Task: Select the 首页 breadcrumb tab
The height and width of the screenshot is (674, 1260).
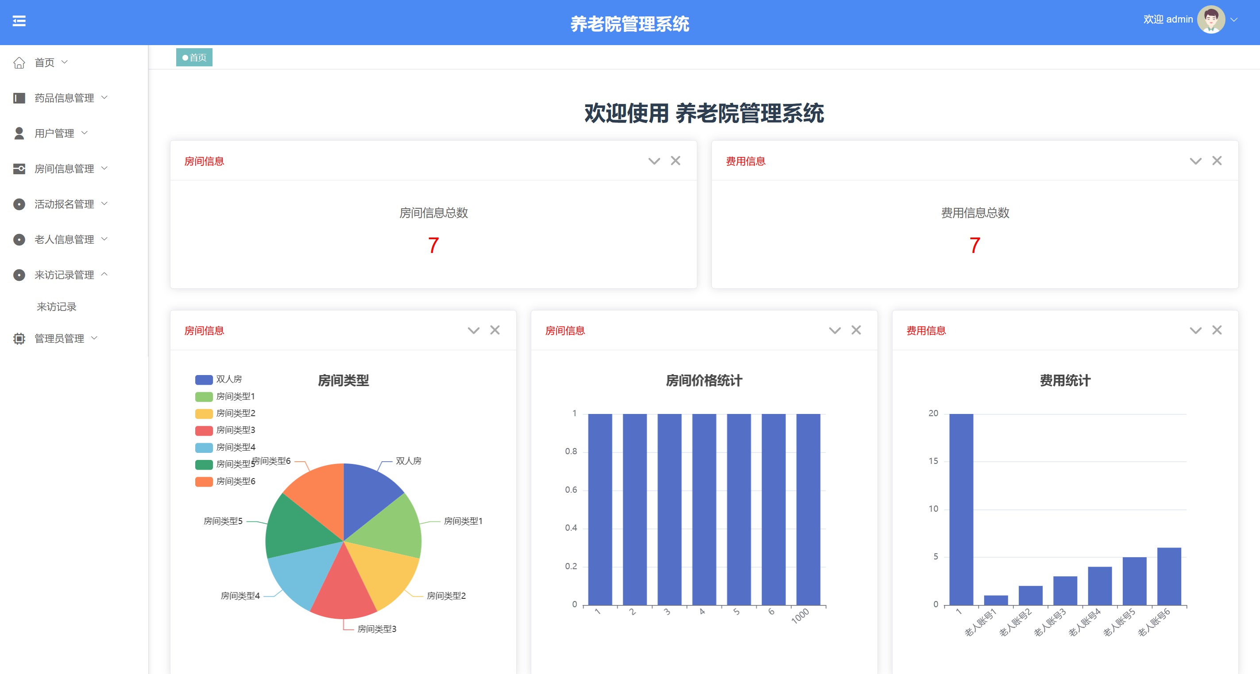Action: pyautogui.click(x=194, y=57)
